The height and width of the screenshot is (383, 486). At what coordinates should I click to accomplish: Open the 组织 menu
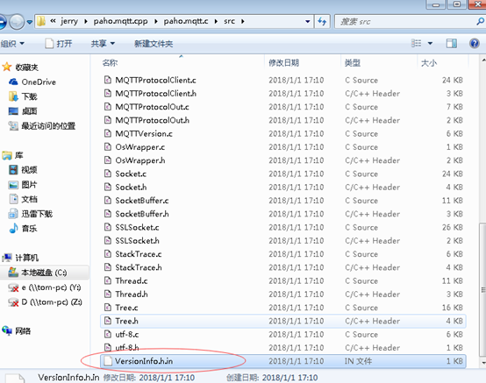[12, 44]
